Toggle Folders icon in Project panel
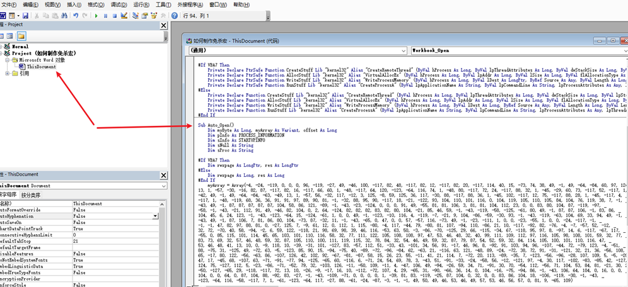The image size is (628, 287). point(21,36)
